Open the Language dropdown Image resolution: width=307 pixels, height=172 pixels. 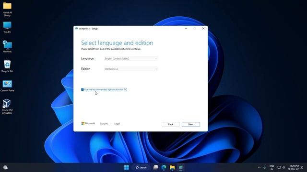131,58
